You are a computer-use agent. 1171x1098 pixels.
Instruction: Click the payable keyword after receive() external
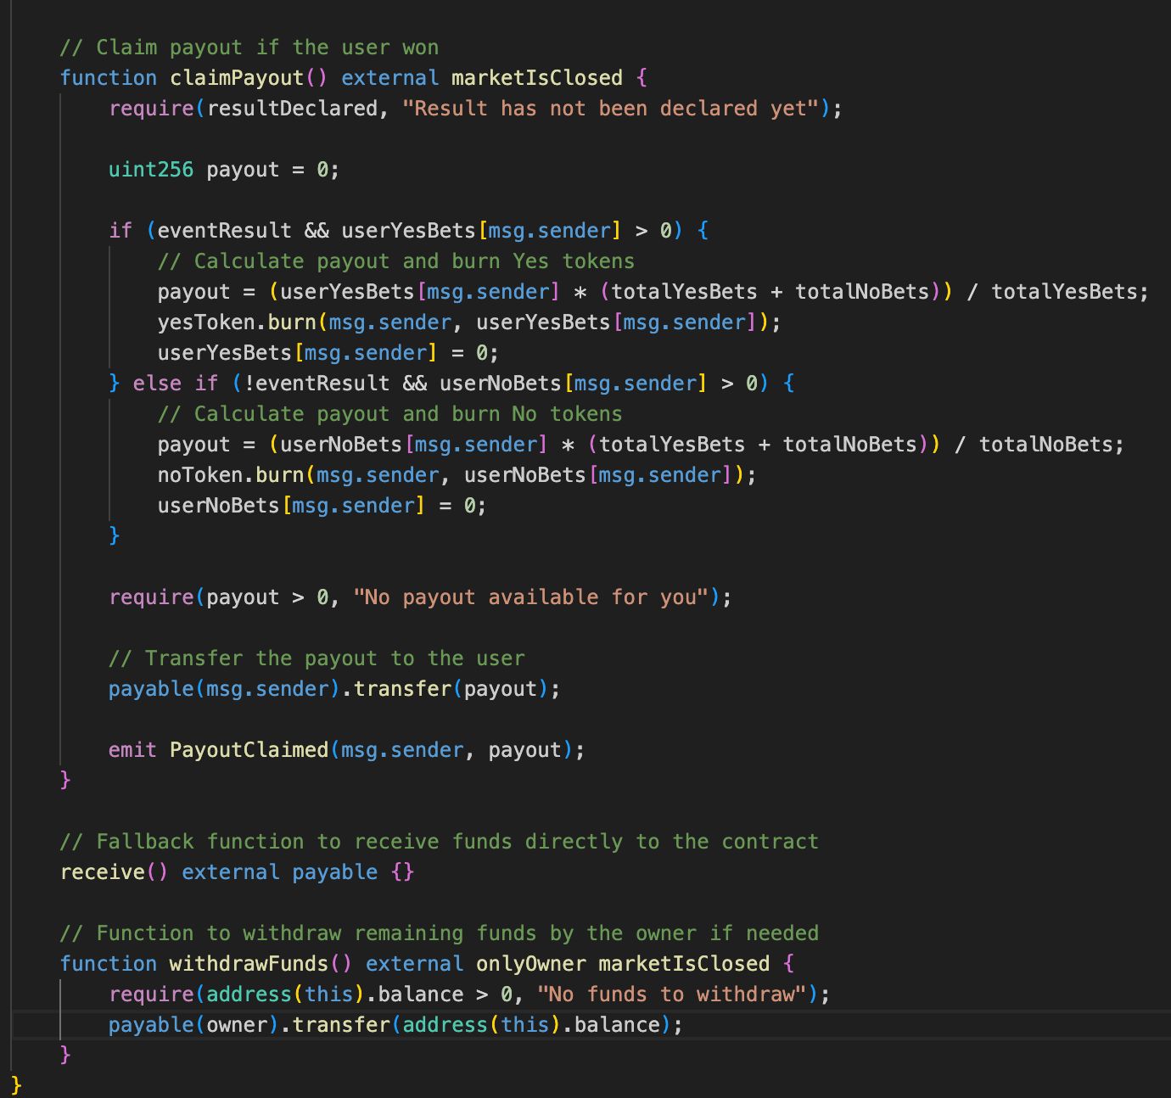[x=335, y=872]
